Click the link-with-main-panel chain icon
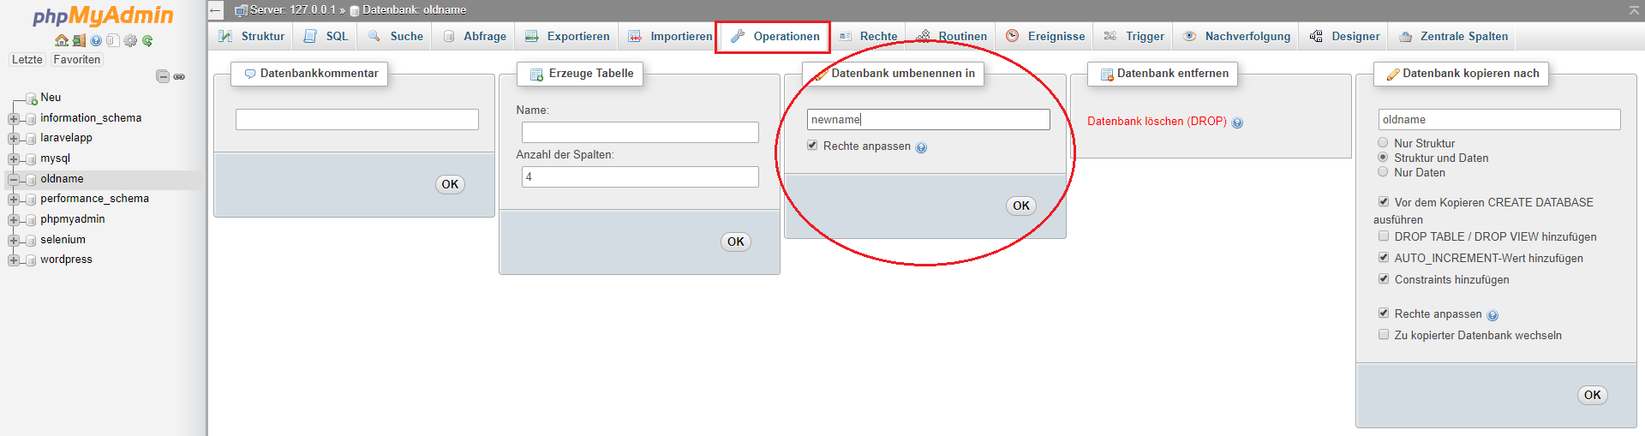 click(x=179, y=76)
